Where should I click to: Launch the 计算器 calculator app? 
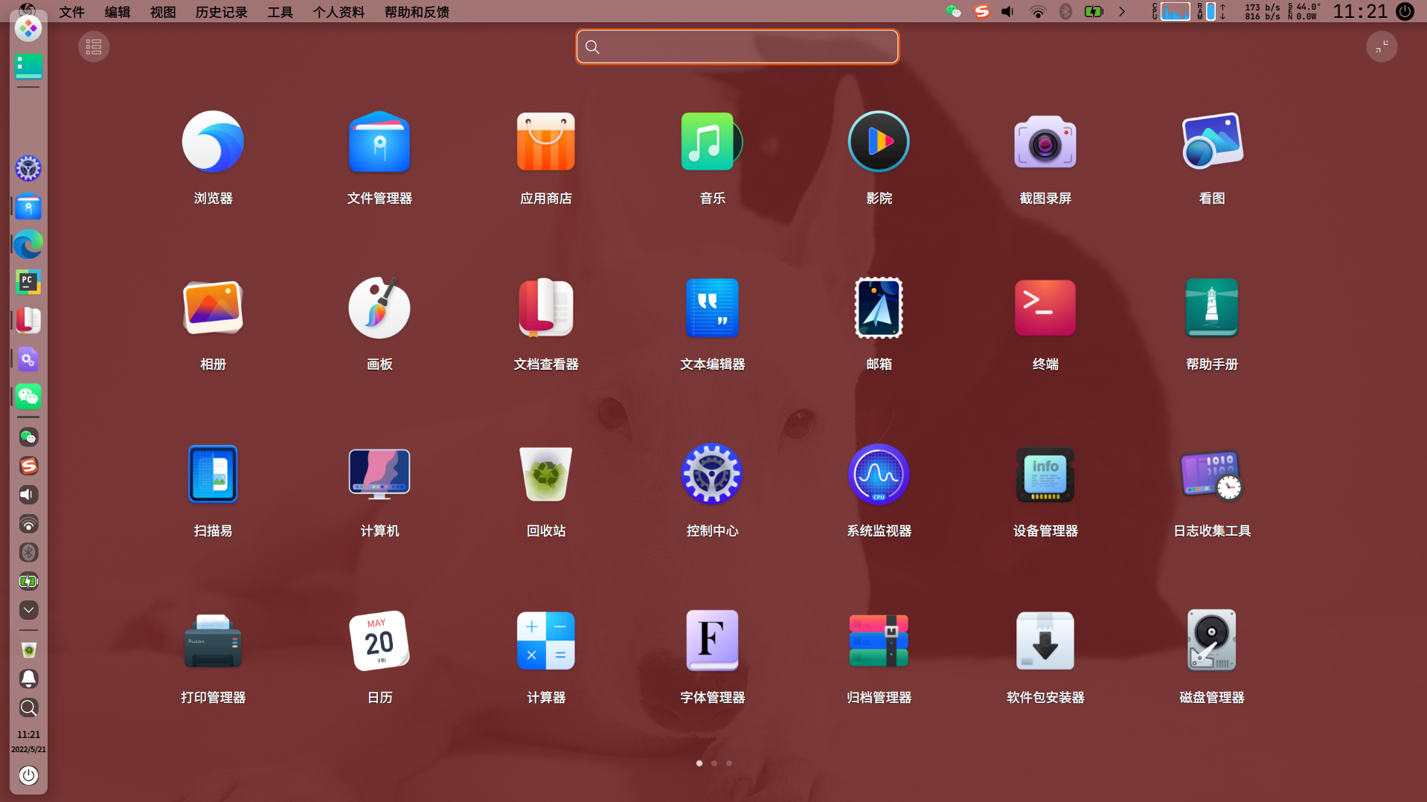(x=546, y=641)
